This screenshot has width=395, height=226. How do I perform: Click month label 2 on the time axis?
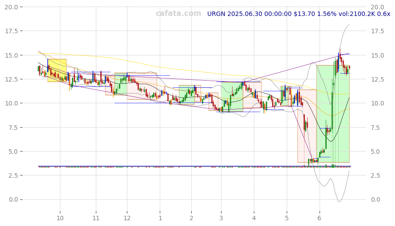[191, 218]
